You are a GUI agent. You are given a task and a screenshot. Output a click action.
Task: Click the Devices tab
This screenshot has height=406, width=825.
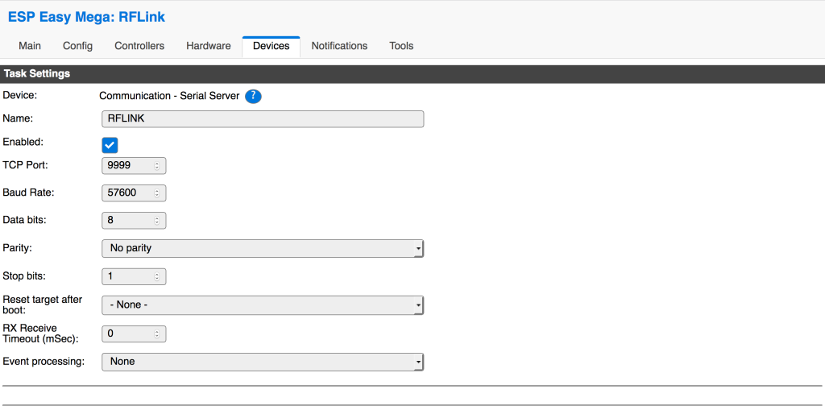[x=271, y=47]
